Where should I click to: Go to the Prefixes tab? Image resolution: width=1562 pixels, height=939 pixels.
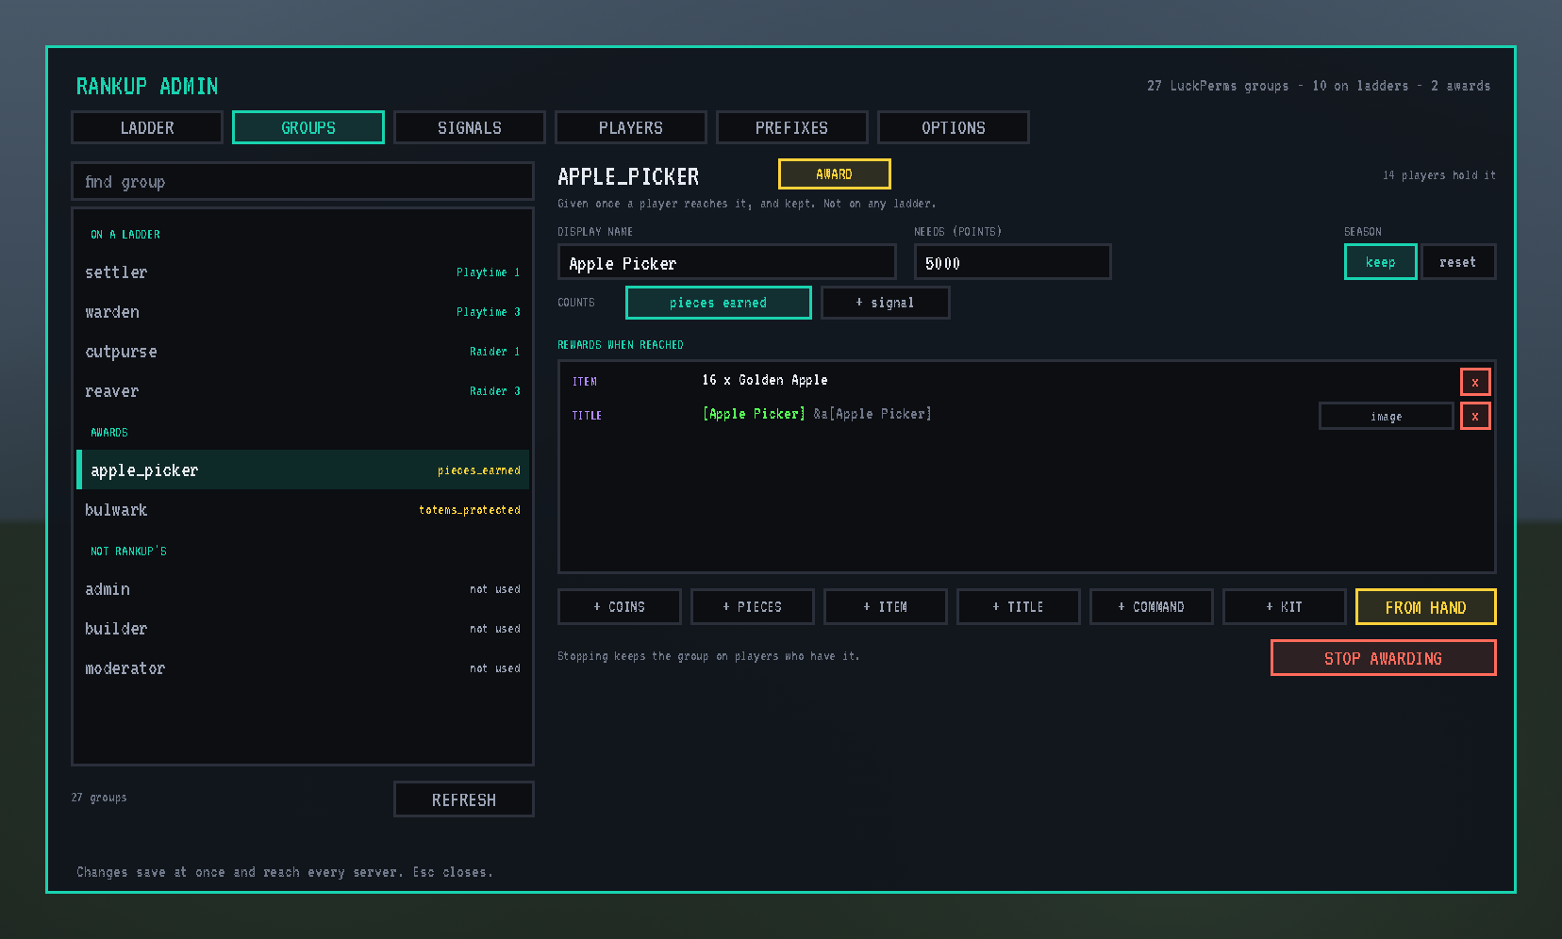coord(791,127)
